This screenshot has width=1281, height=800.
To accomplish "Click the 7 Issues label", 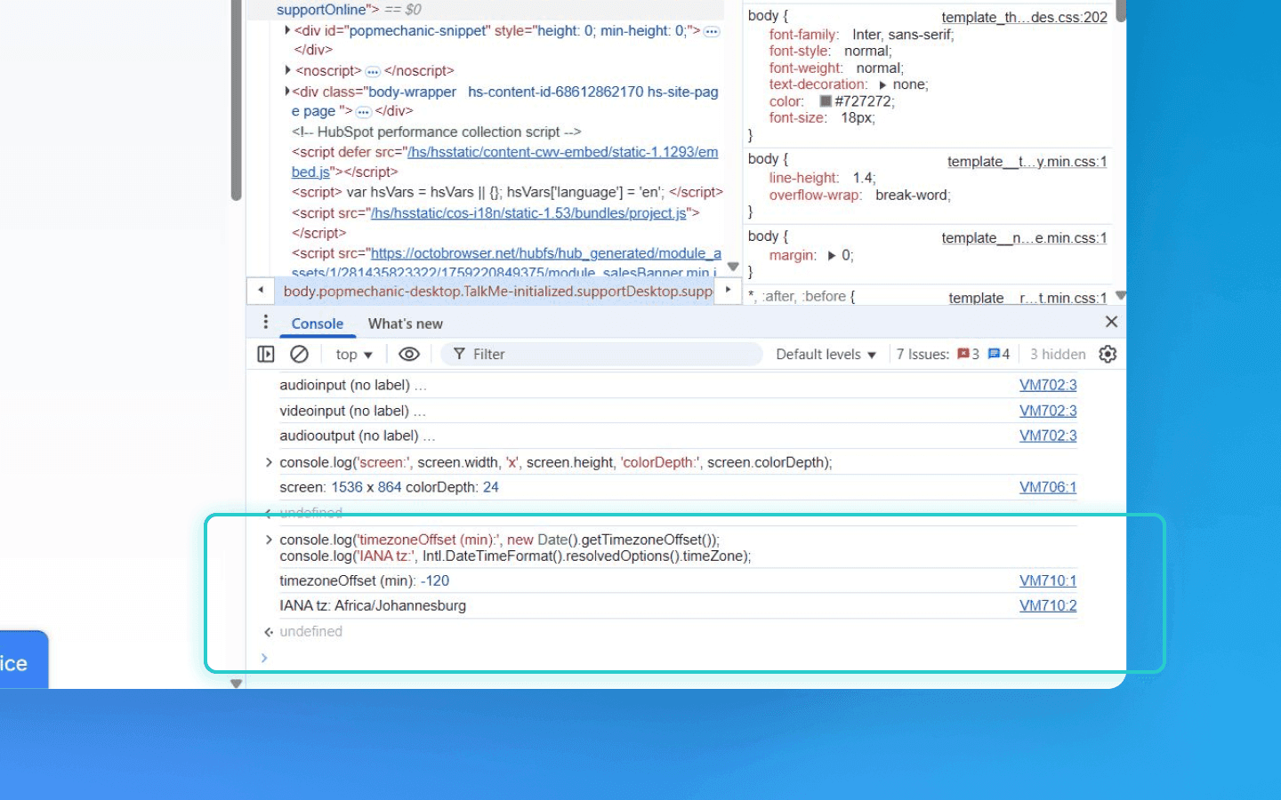I will click(922, 354).
